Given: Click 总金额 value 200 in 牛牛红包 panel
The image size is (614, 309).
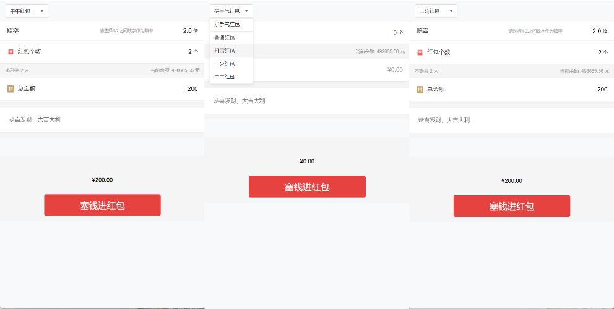Looking at the screenshot, I should pos(192,88).
